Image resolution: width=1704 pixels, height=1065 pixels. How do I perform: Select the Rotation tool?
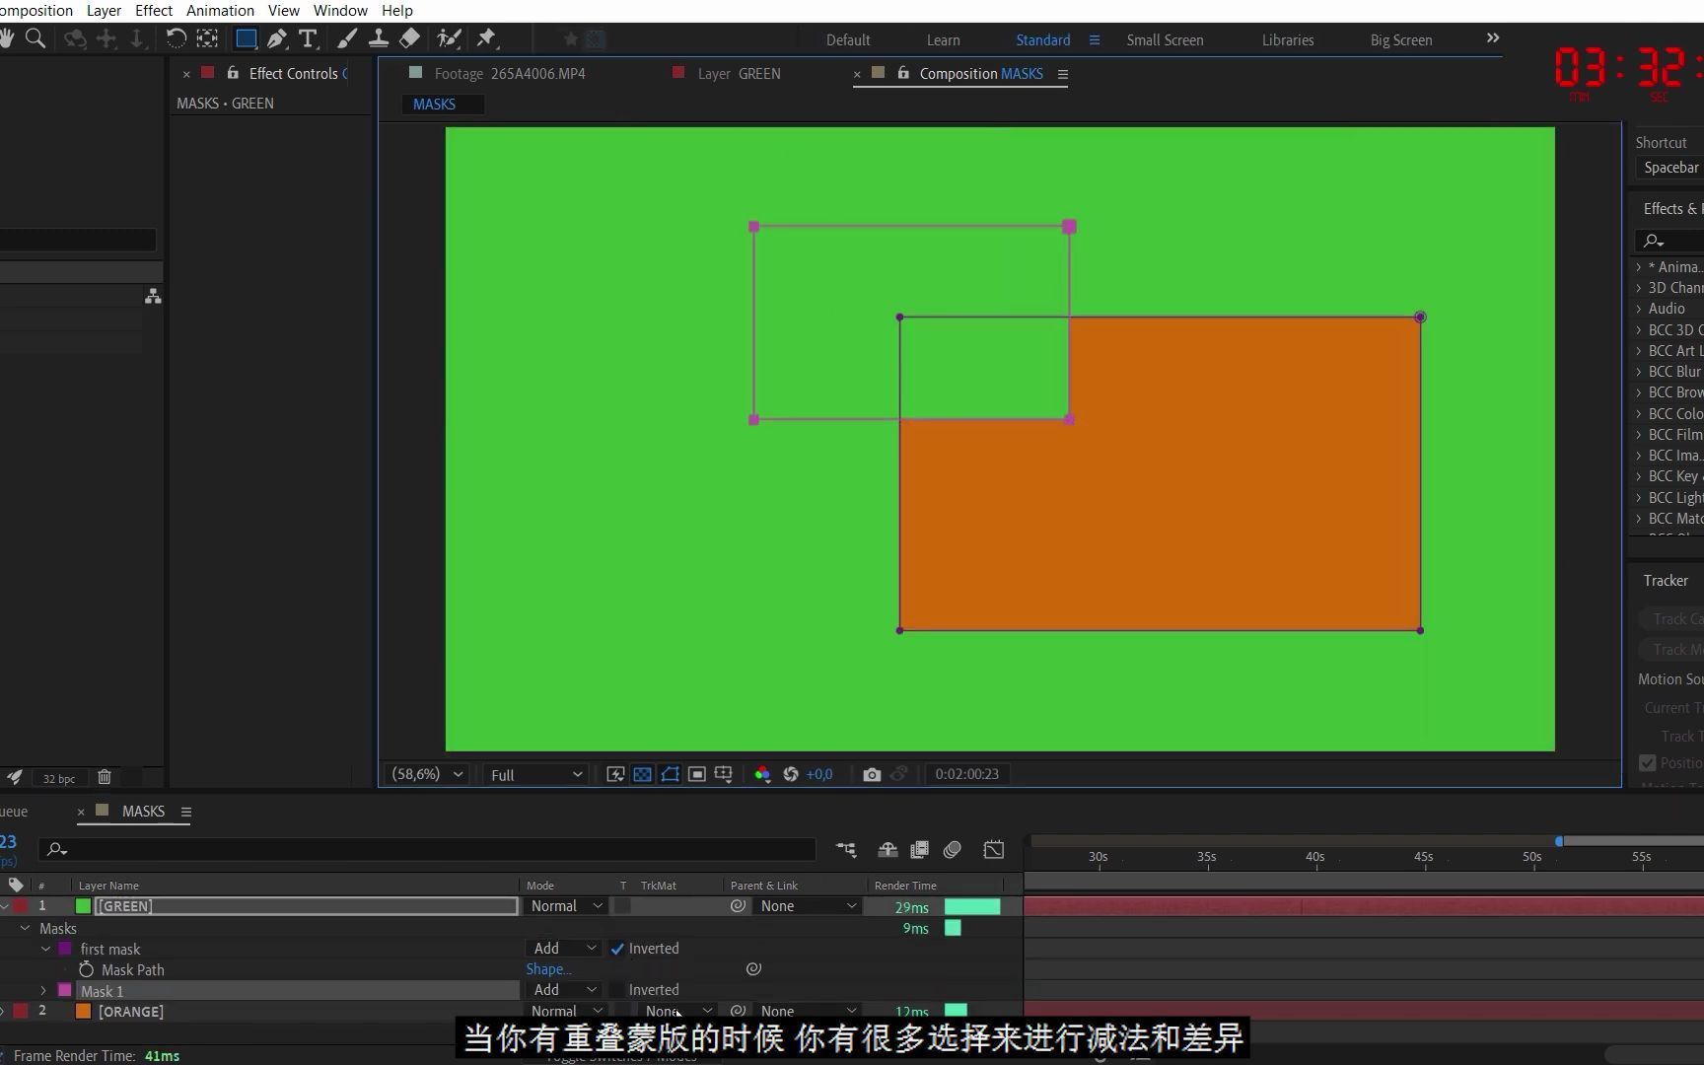(176, 38)
